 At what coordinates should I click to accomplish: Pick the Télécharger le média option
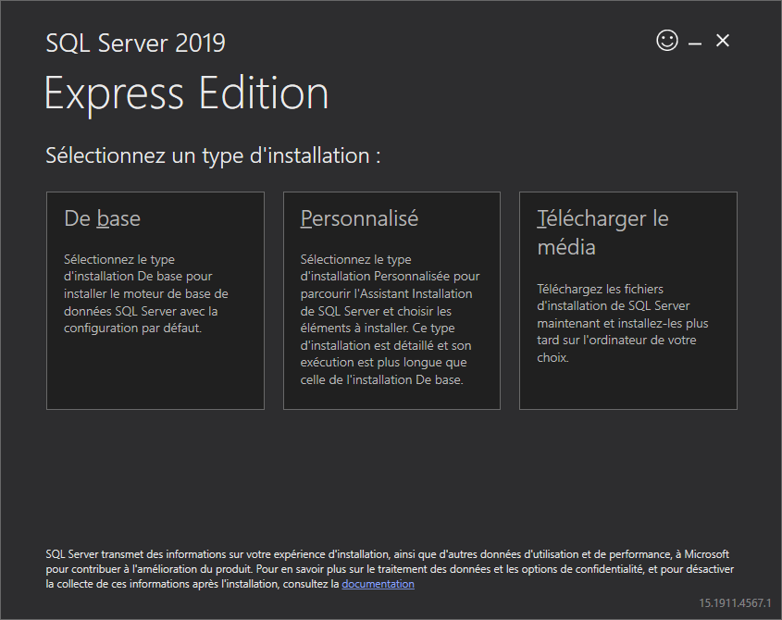[627, 300]
